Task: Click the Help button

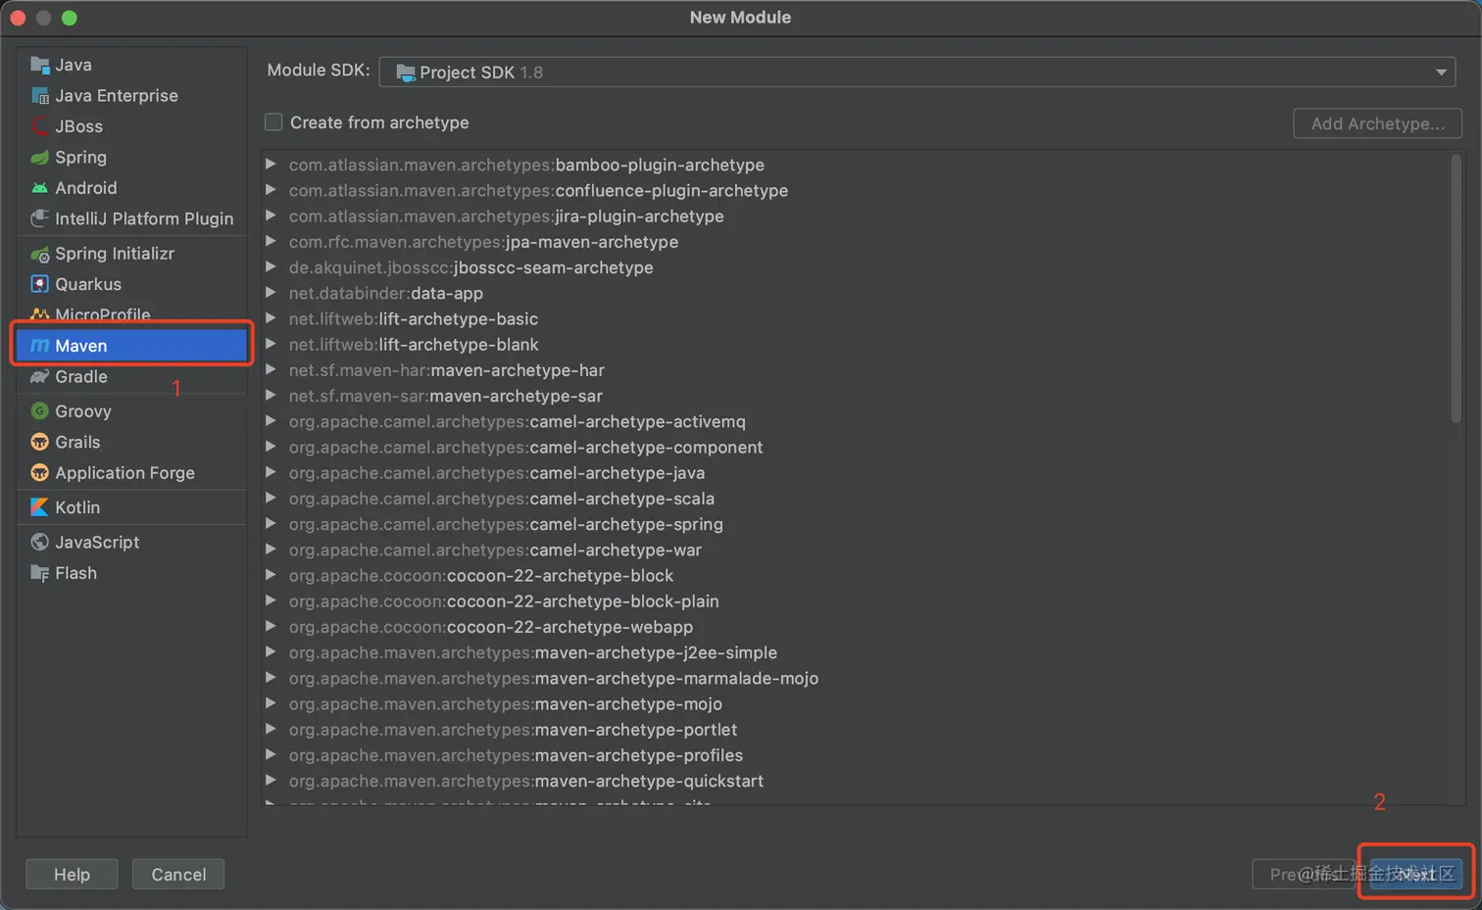Action: [72, 875]
